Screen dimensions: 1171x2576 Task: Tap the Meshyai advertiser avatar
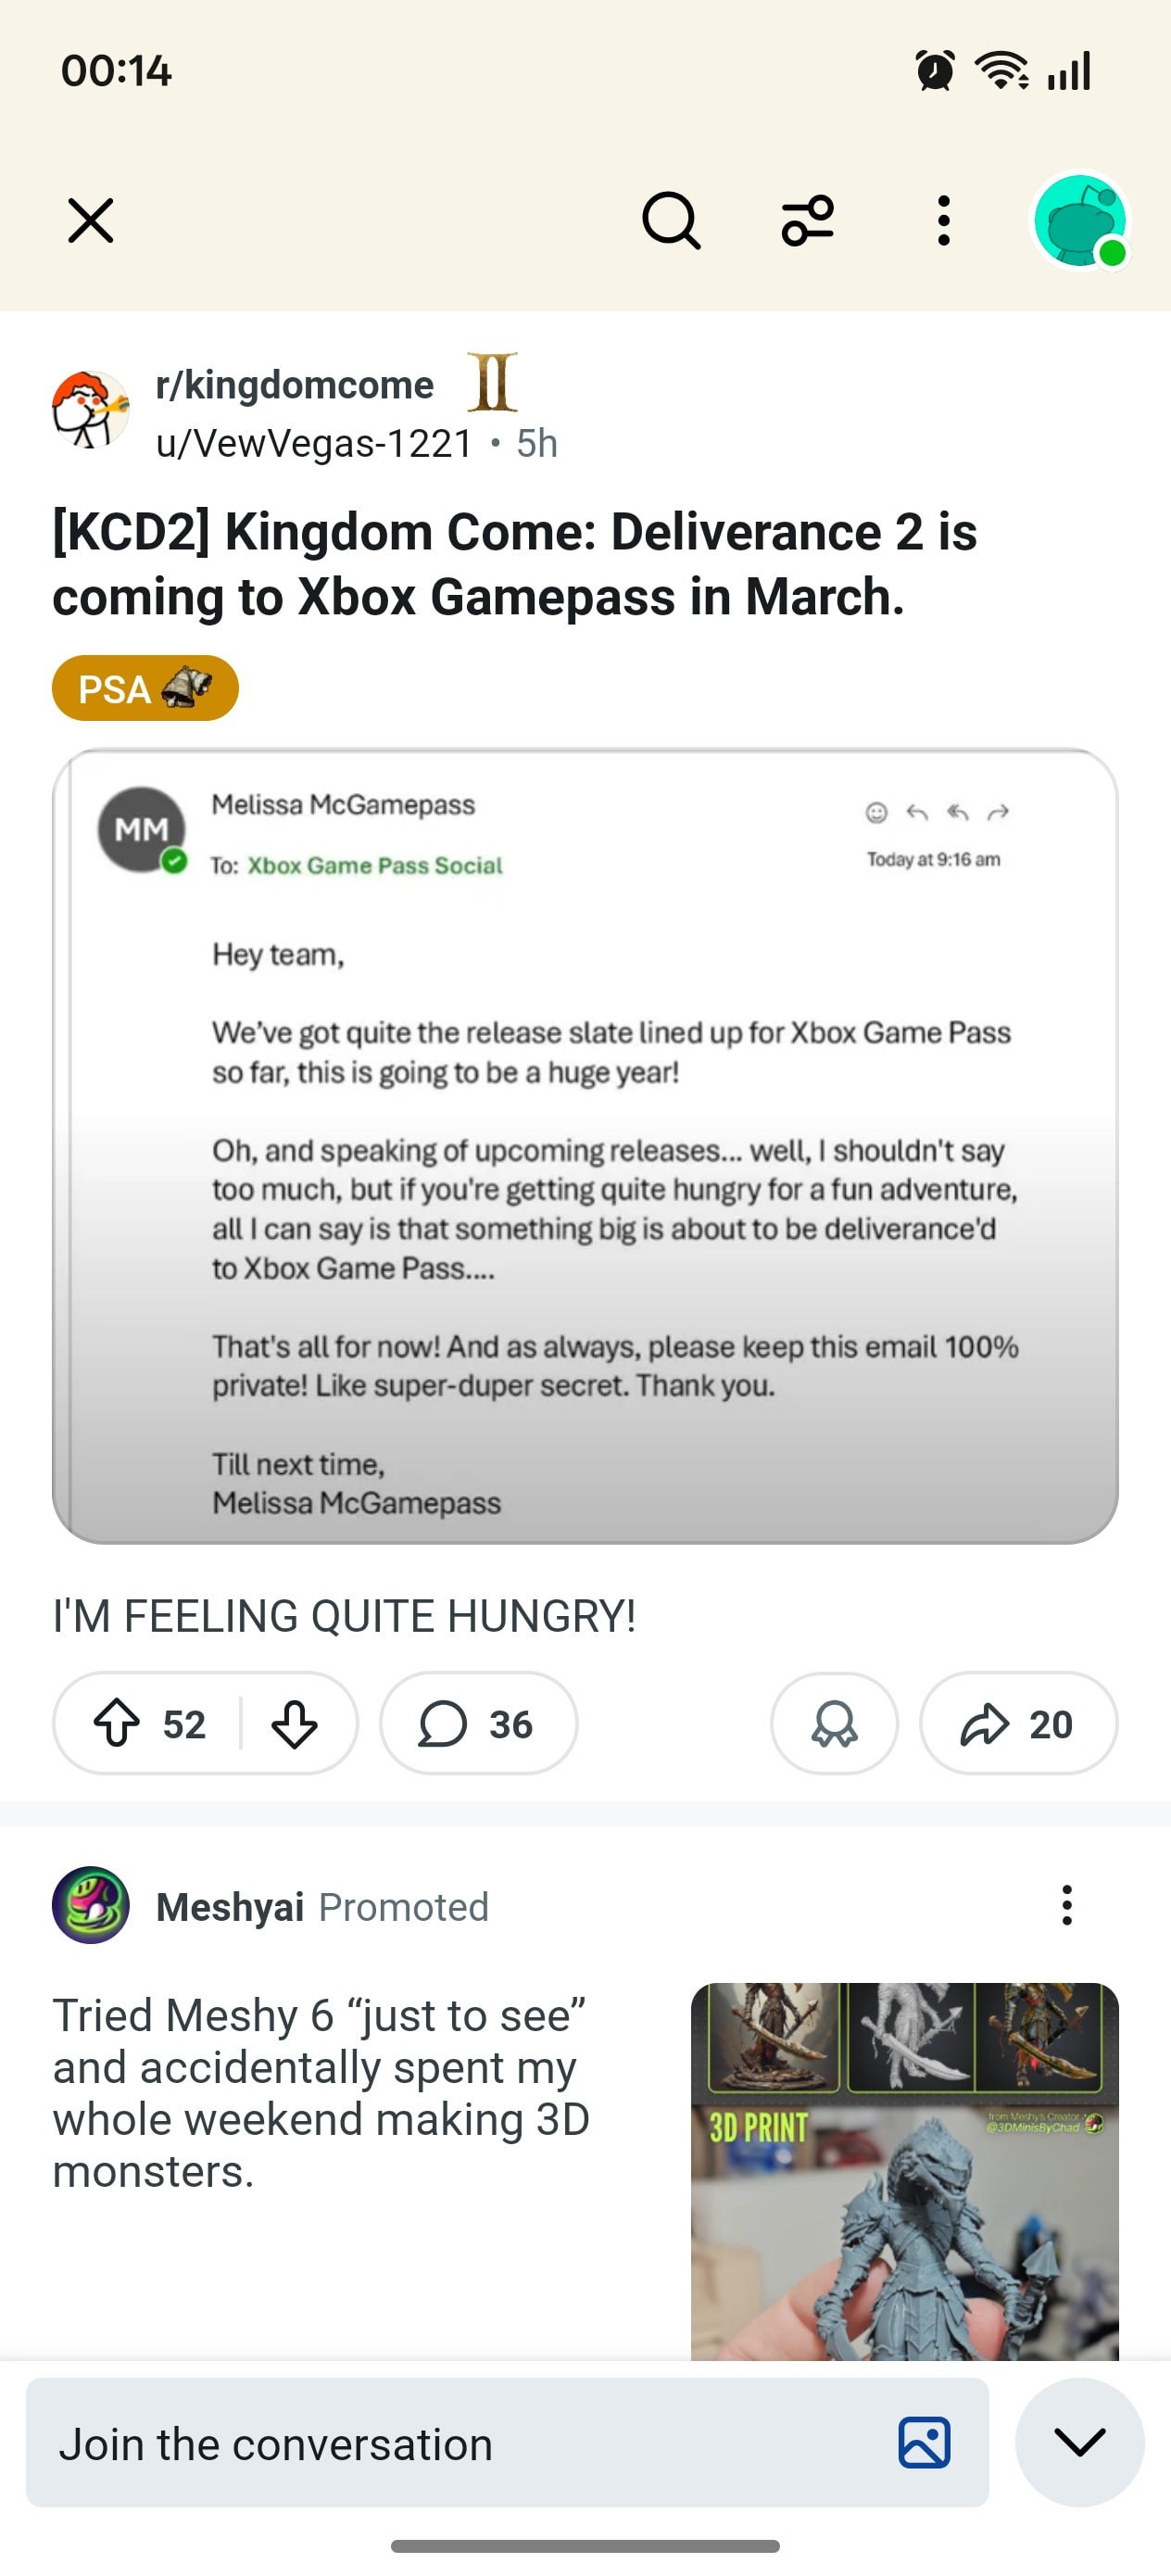tap(91, 1906)
